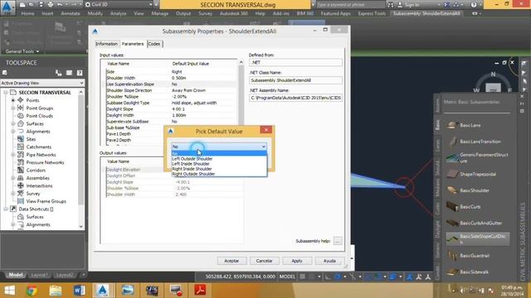Select BasicCurb subassembly icon
This screenshot has height=298, width=531.
click(x=452, y=206)
